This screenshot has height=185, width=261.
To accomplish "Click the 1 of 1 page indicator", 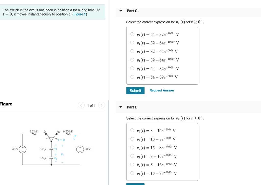I will pos(91,105).
